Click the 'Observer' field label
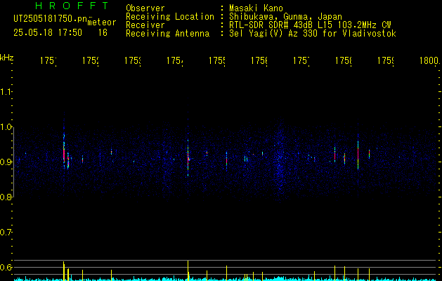Image resolution: width=442 pixels, height=281 pixels. (x=145, y=8)
